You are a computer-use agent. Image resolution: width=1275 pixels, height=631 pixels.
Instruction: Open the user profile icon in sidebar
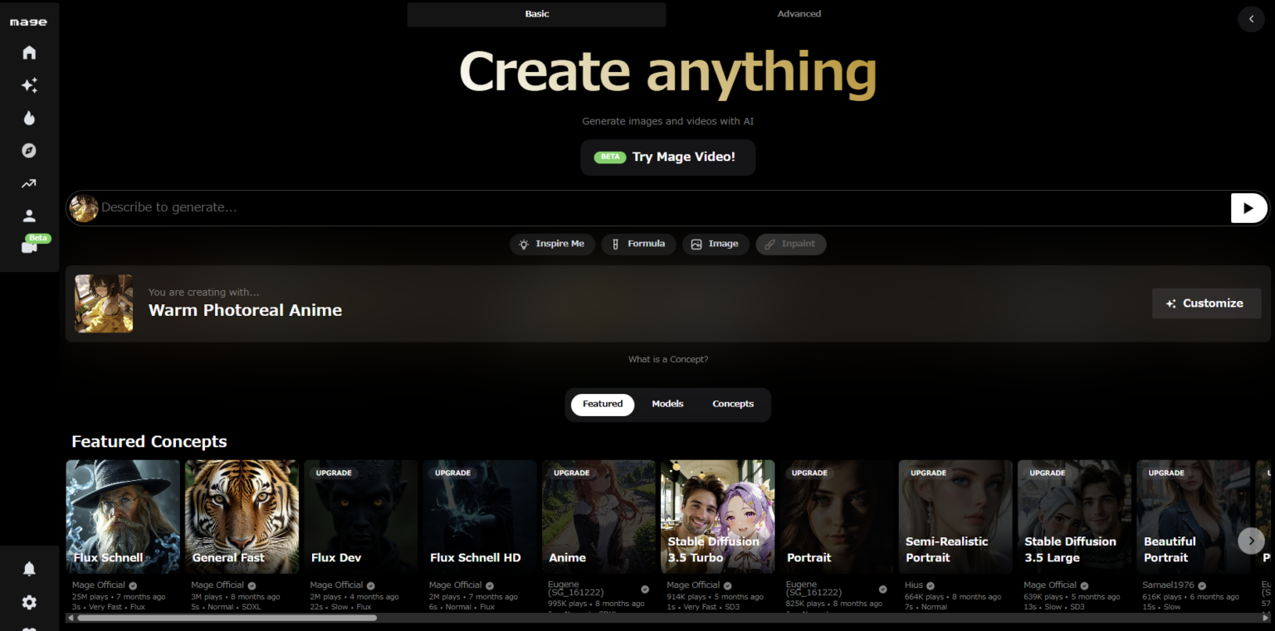tap(29, 216)
